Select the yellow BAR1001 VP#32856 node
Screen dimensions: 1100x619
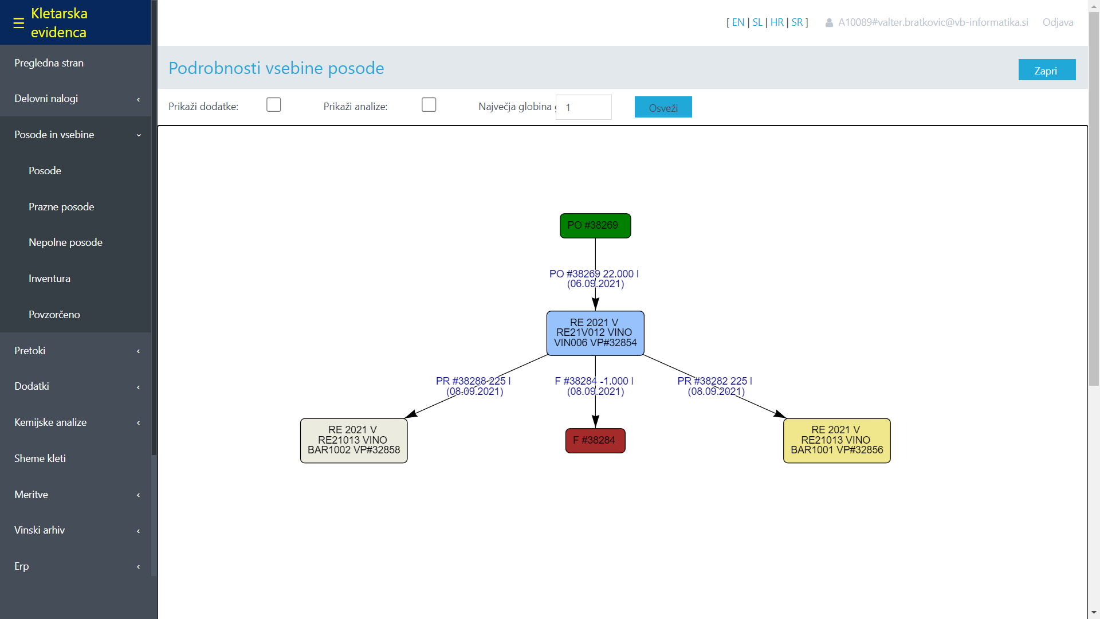tap(836, 440)
